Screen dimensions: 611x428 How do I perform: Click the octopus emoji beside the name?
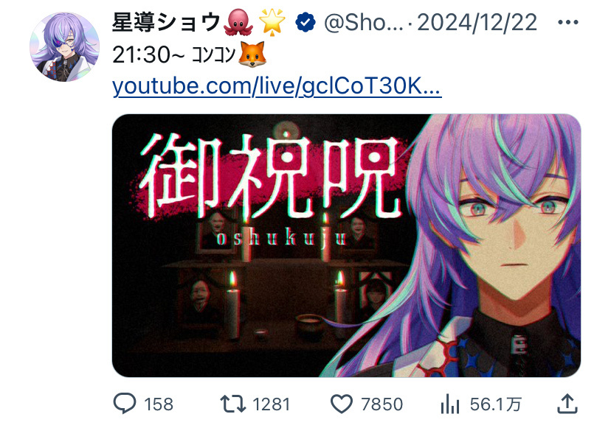click(238, 23)
